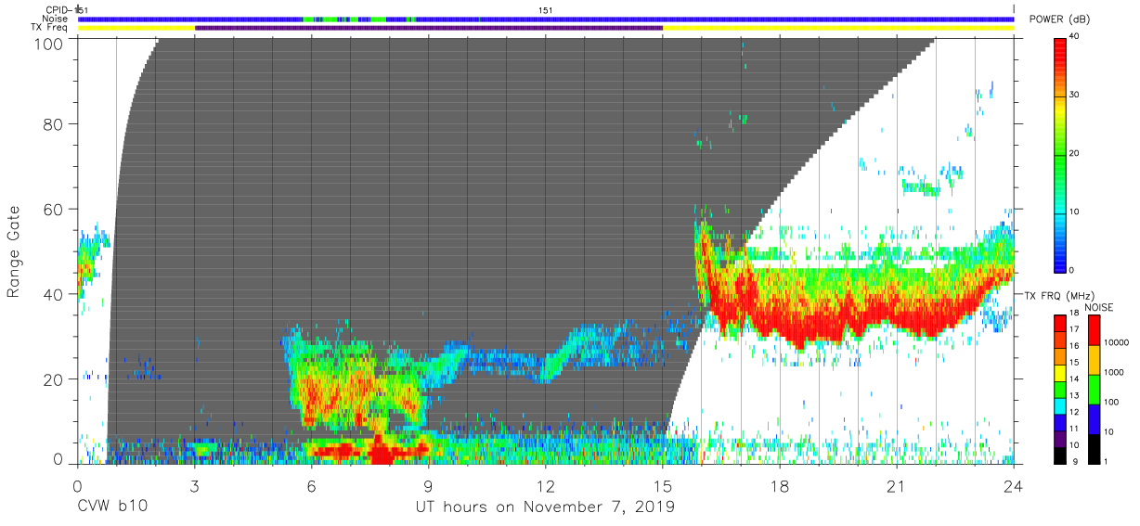This screenshot has width=1140, height=526.
Task: Click the 13 label in TX FRQ legend
Action: [1073, 395]
